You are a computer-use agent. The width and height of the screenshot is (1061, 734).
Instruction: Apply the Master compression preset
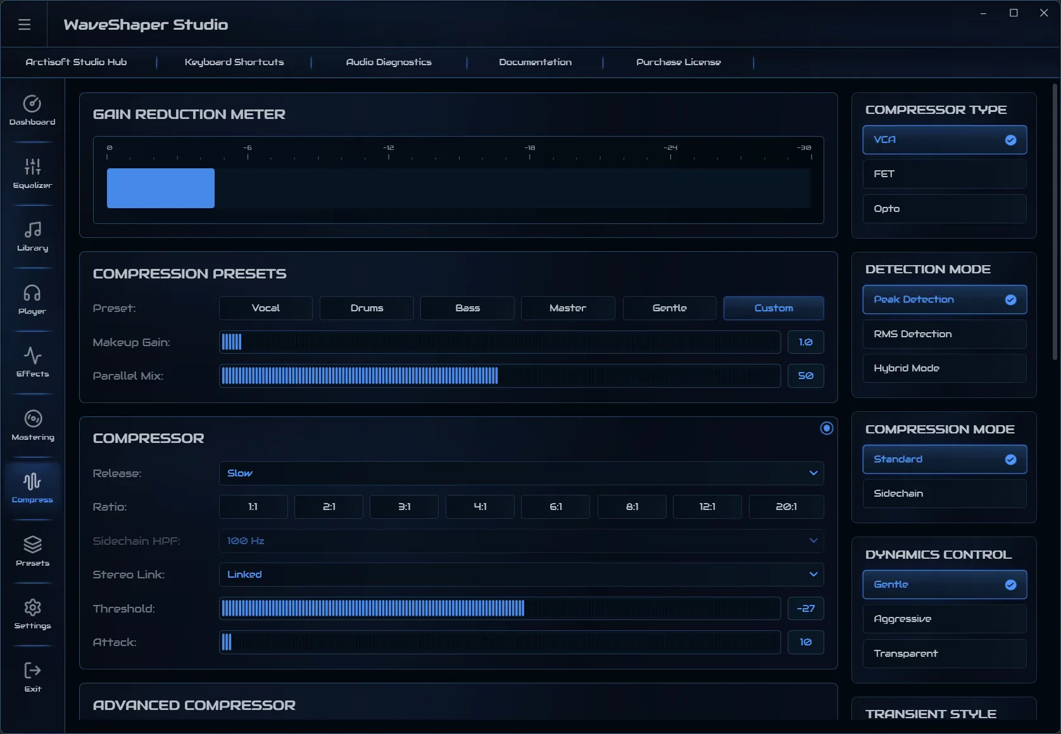(x=568, y=308)
